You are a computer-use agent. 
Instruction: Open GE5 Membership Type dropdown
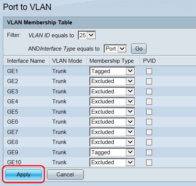(x=112, y=111)
